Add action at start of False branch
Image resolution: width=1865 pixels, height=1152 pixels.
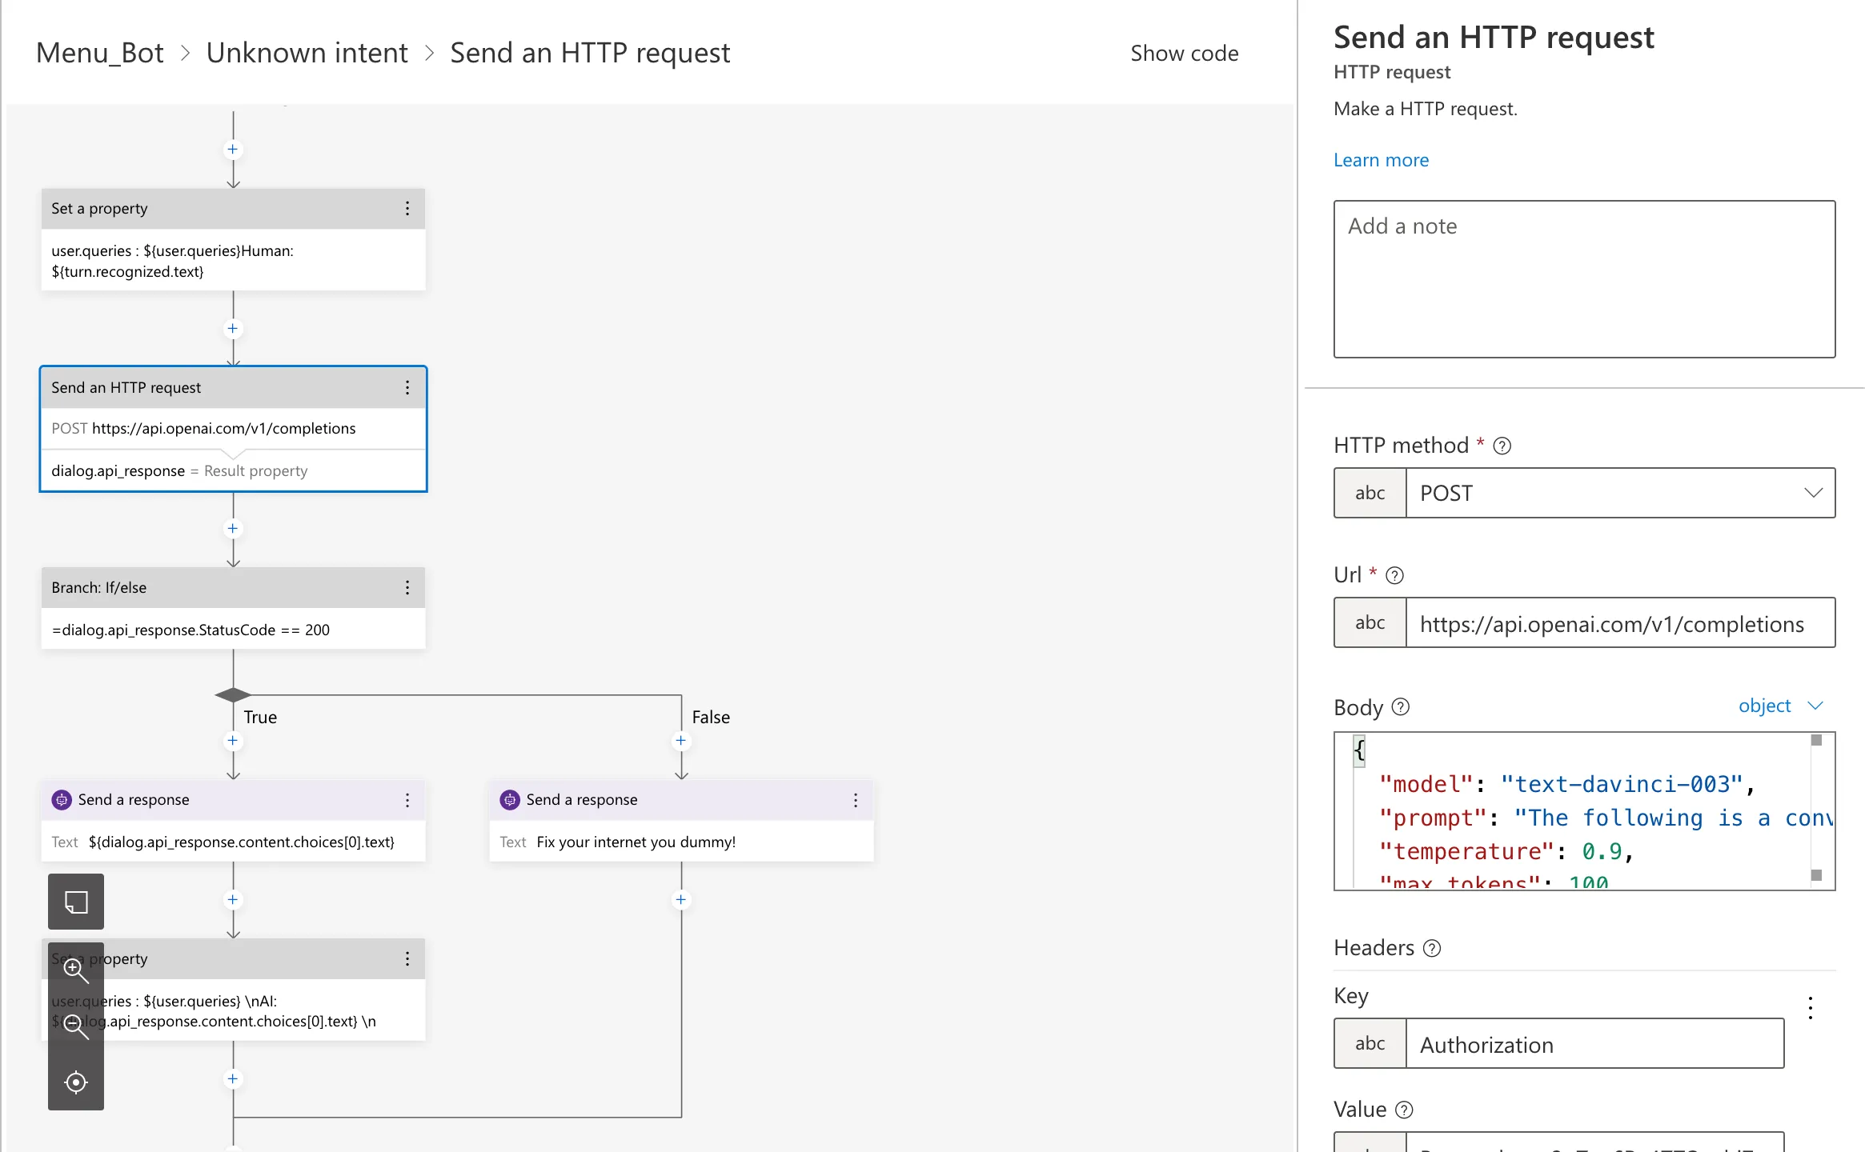[x=681, y=741]
